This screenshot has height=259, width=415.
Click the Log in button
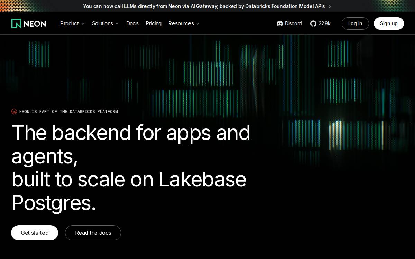pos(355,23)
